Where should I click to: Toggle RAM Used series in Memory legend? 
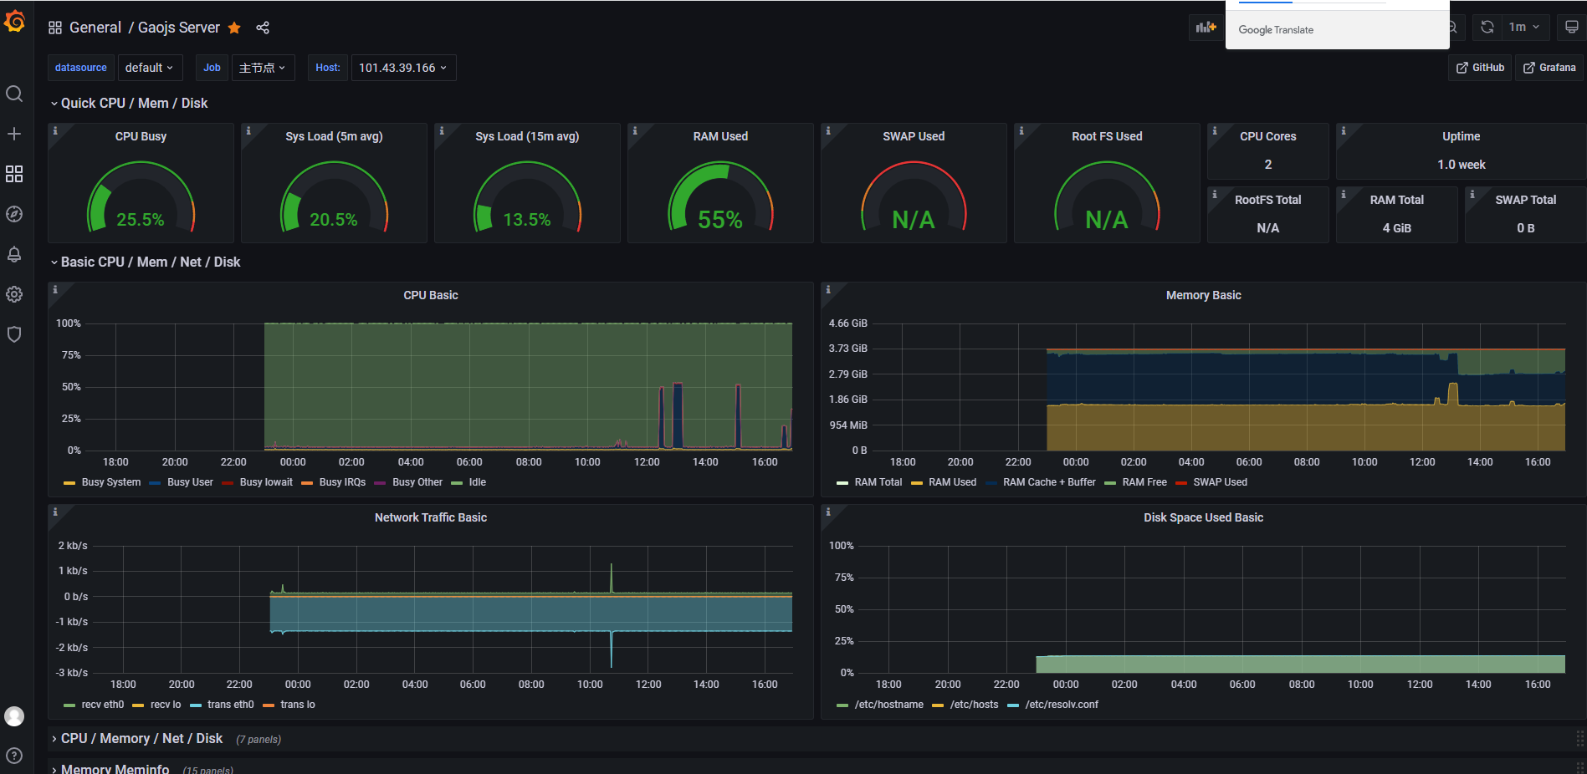click(x=952, y=482)
